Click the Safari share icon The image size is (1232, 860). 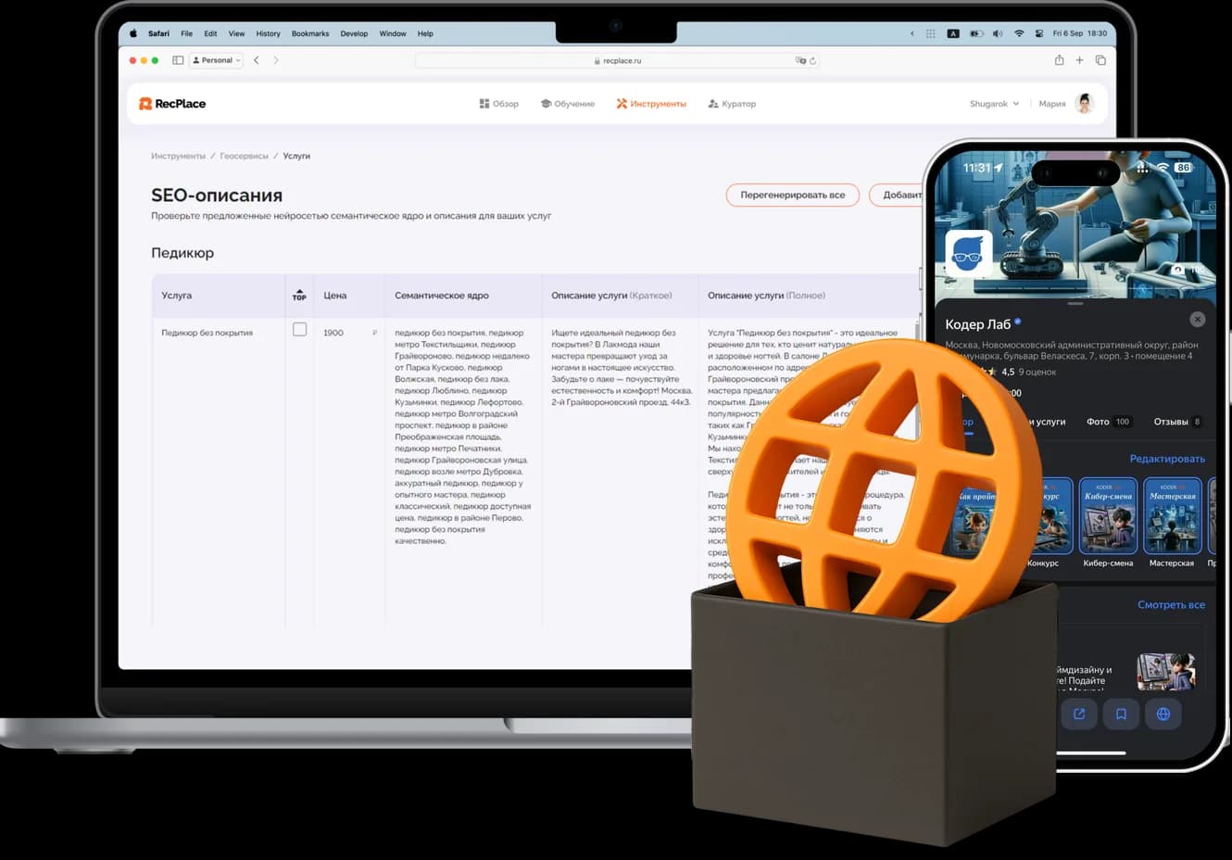tap(1059, 60)
